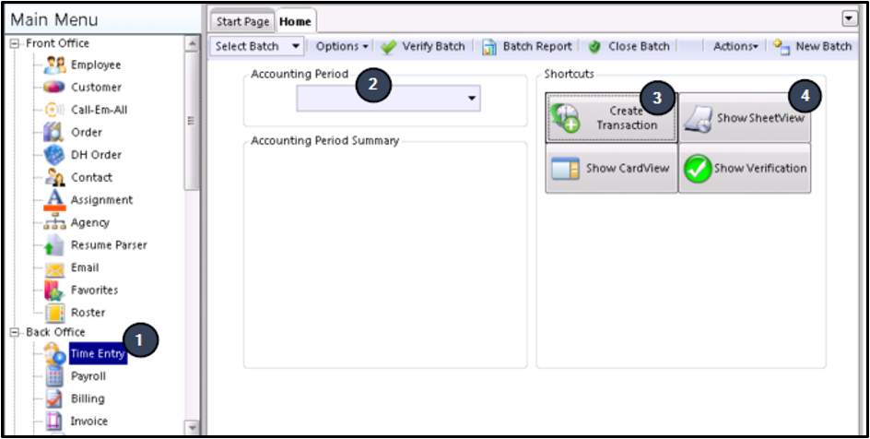Select Employee in the Main Menu

pyautogui.click(x=96, y=65)
